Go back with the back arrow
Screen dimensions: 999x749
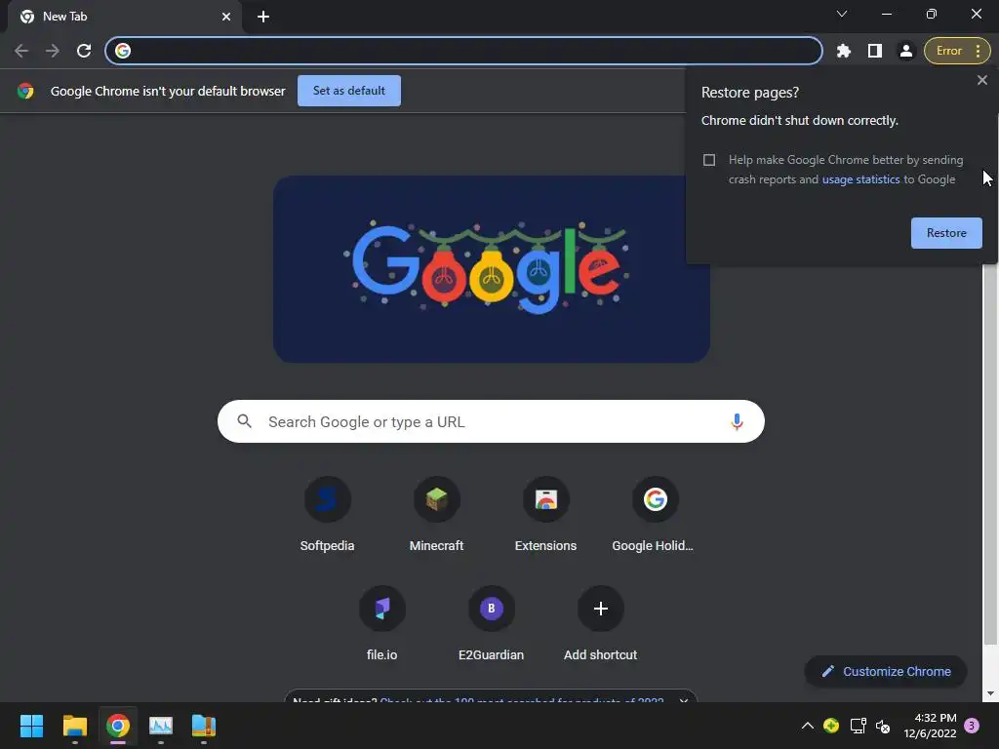21,51
